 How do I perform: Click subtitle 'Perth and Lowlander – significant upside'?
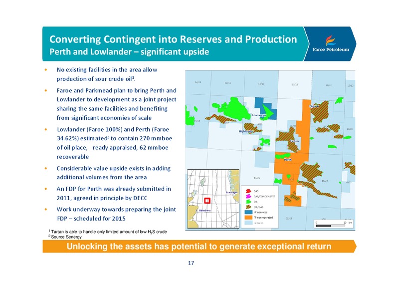point(129,52)
